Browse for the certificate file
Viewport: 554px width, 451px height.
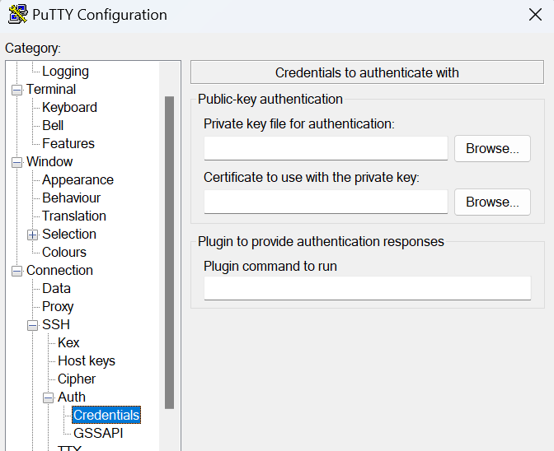click(492, 202)
